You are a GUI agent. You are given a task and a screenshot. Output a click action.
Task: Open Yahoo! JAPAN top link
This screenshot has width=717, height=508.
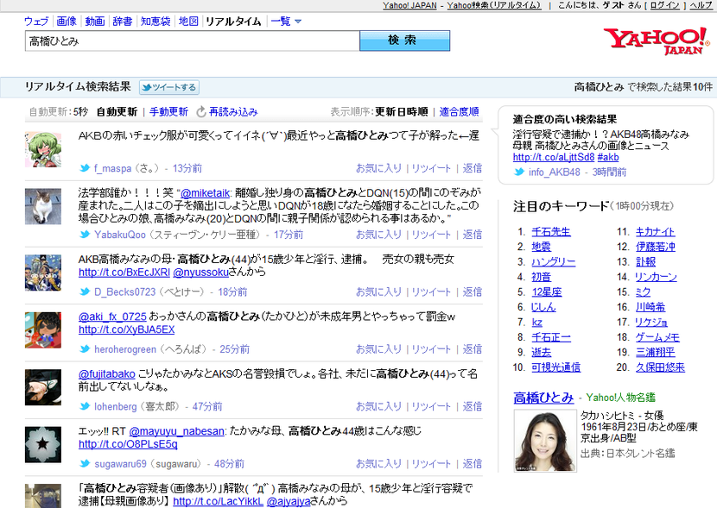(x=409, y=5)
